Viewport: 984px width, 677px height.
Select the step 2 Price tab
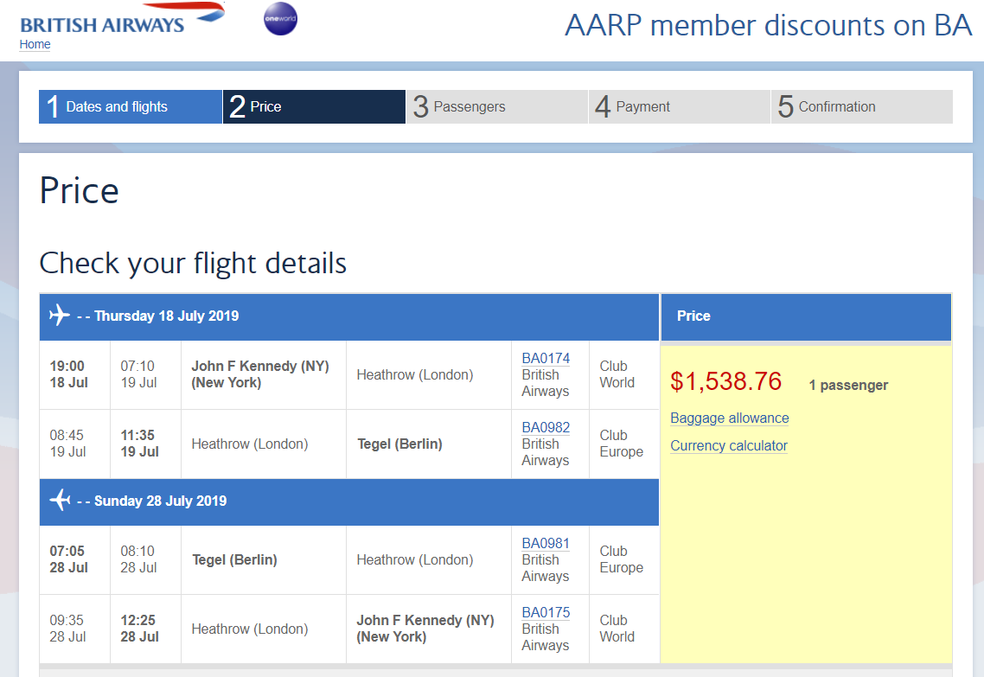tap(314, 107)
